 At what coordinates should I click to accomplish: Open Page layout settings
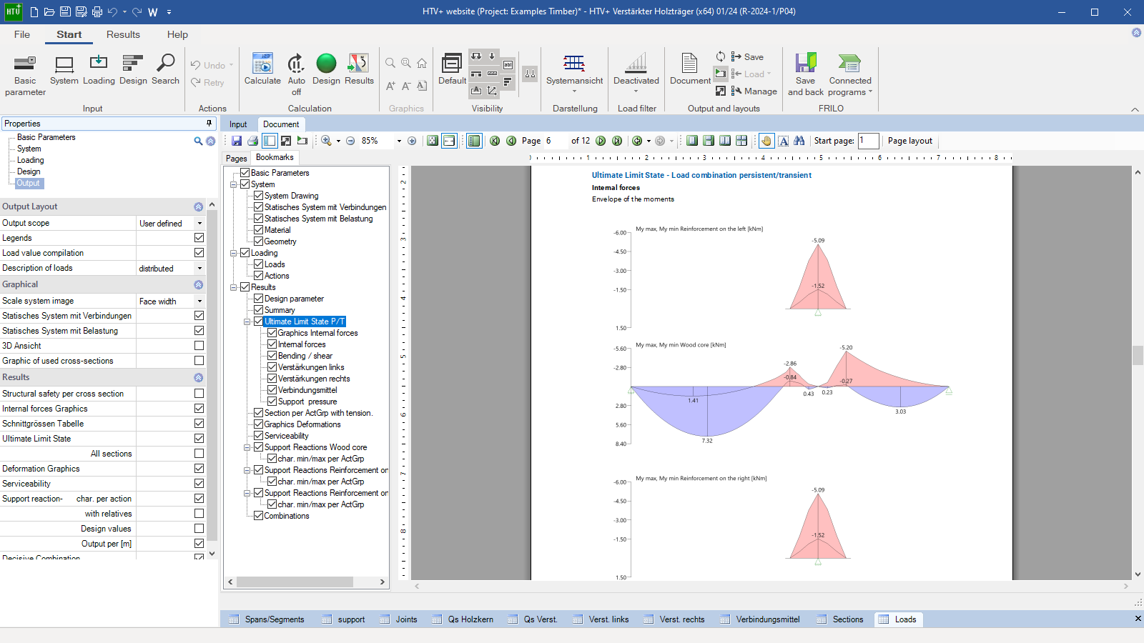coord(909,141)
